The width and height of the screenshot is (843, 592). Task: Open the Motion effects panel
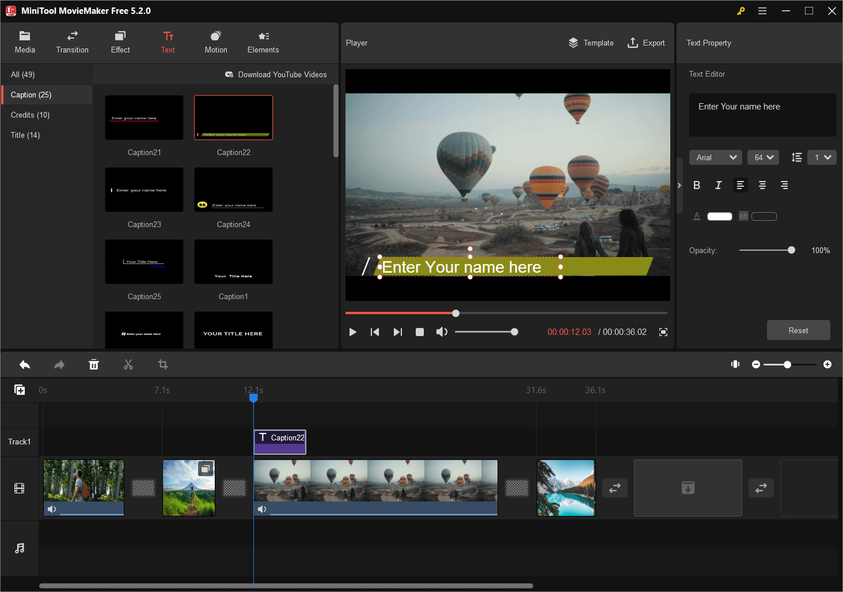point(215,42)
